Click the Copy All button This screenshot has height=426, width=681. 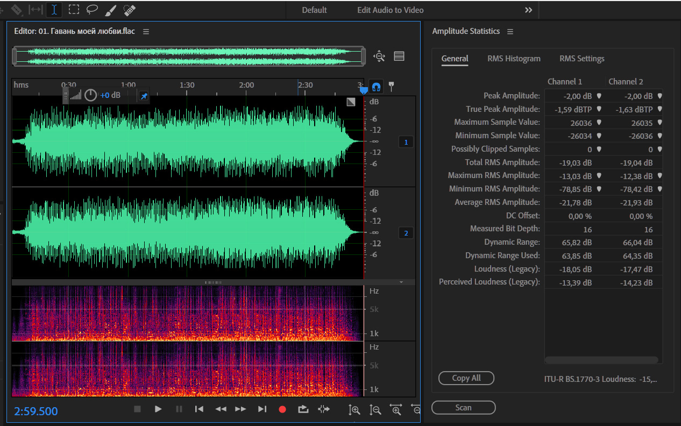pyautogui.click(x=466, y=378)
